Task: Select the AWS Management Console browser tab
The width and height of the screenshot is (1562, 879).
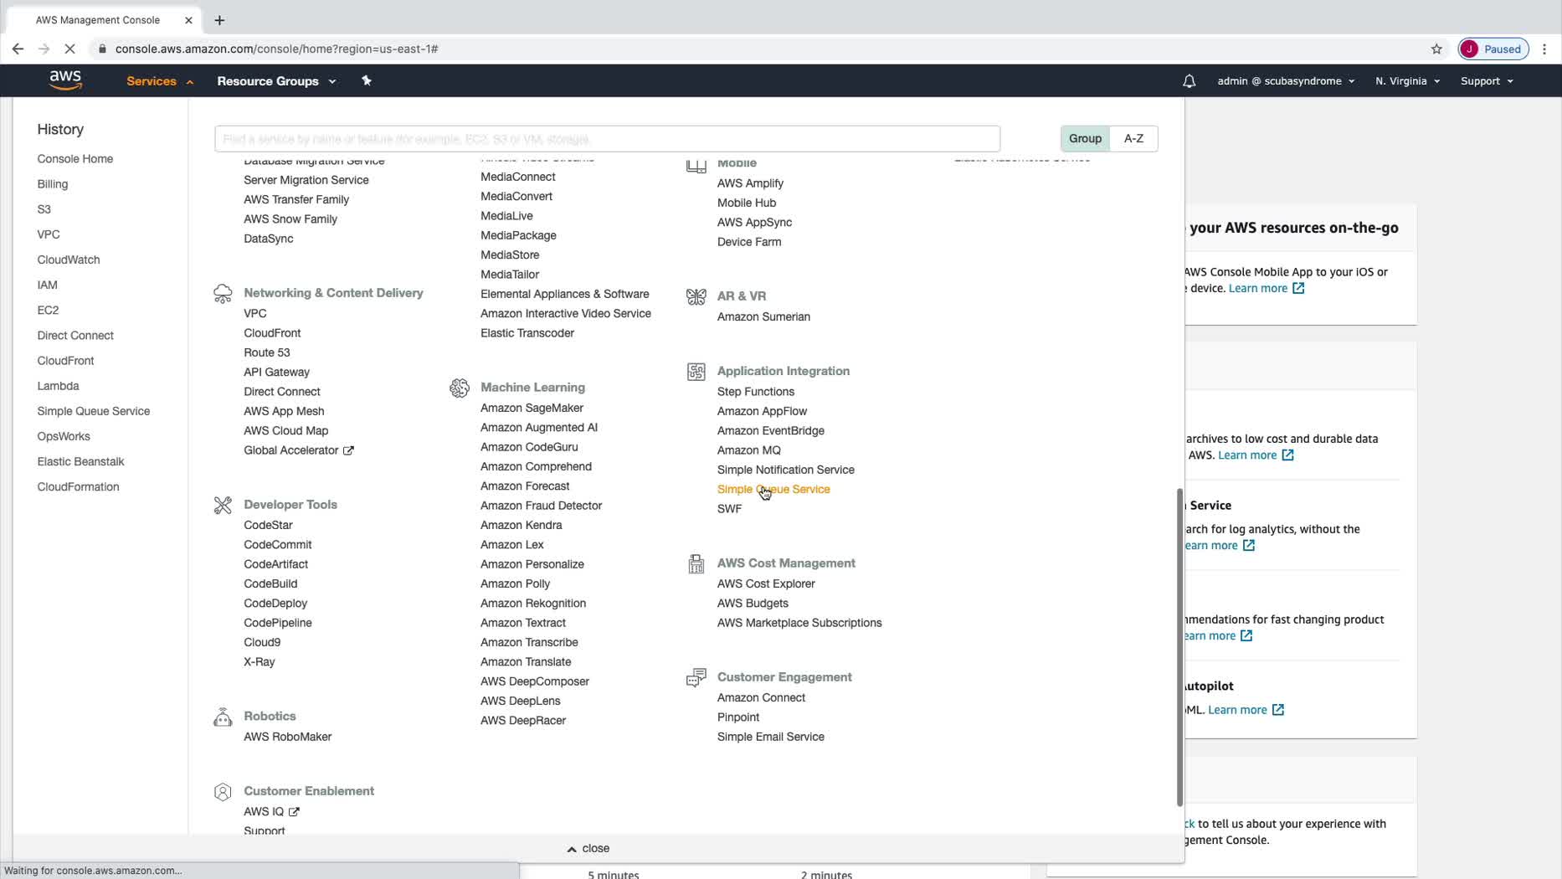Action: click(x=105, y=20)
